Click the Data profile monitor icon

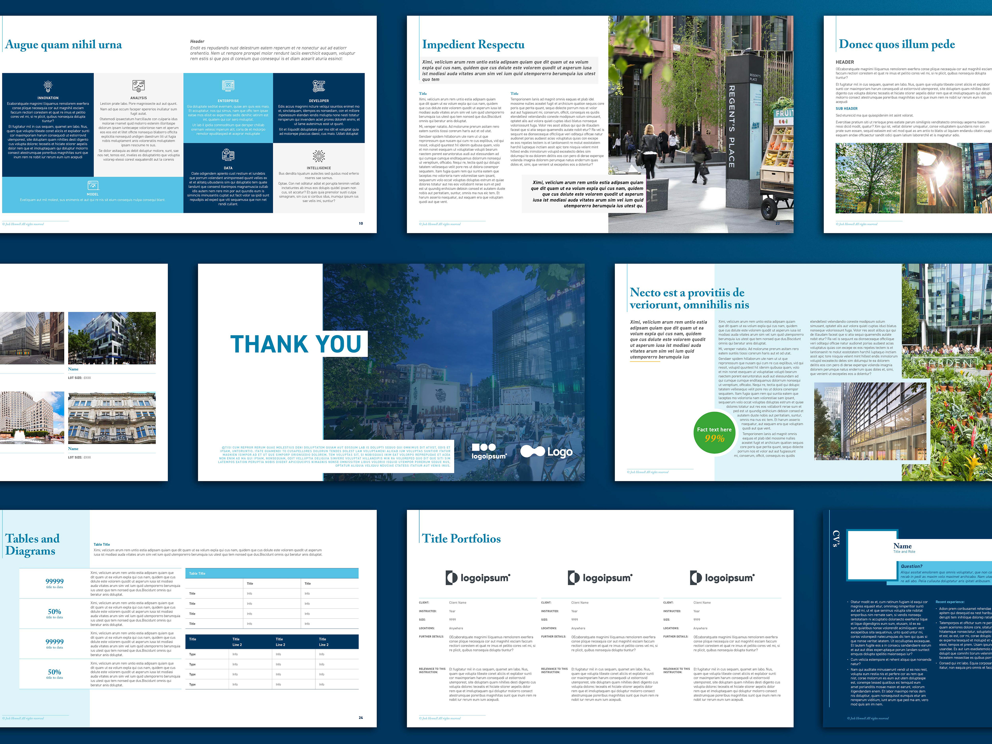point(228,155)
